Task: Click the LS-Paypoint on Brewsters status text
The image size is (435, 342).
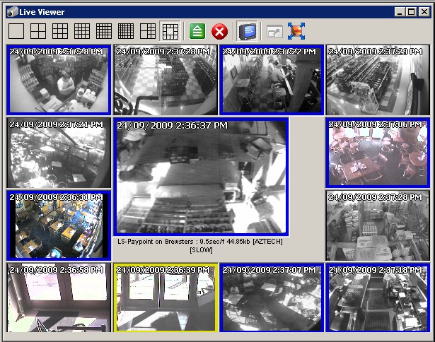Action: pyautogui.click(x=199, y=242)
